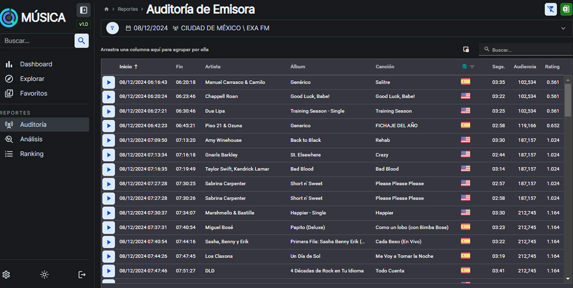Click the CIUDAD DE MÉXICO \ EXA FM filter
Viewport: 573px width, 288px height.
[x=221, y=28]
